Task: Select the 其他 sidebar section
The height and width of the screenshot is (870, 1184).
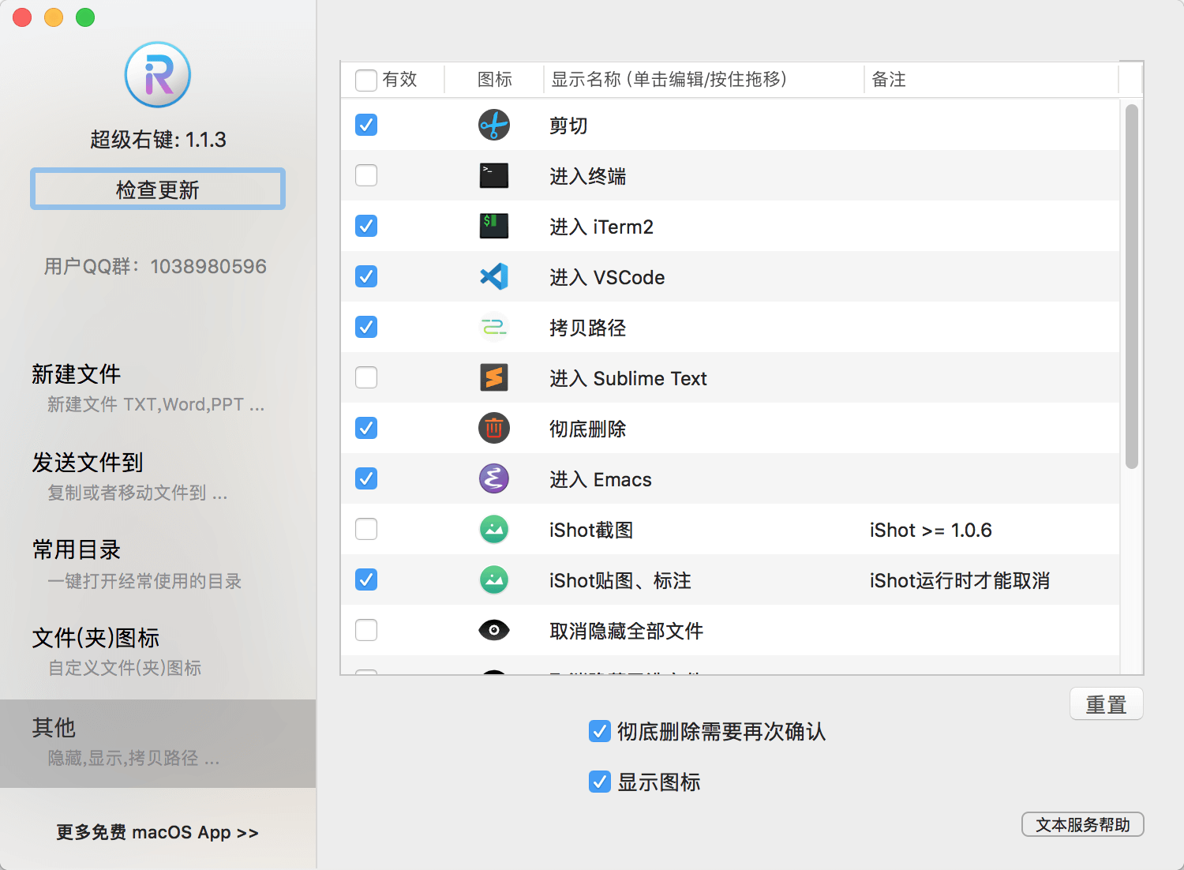Action: (x=158, y=743)
